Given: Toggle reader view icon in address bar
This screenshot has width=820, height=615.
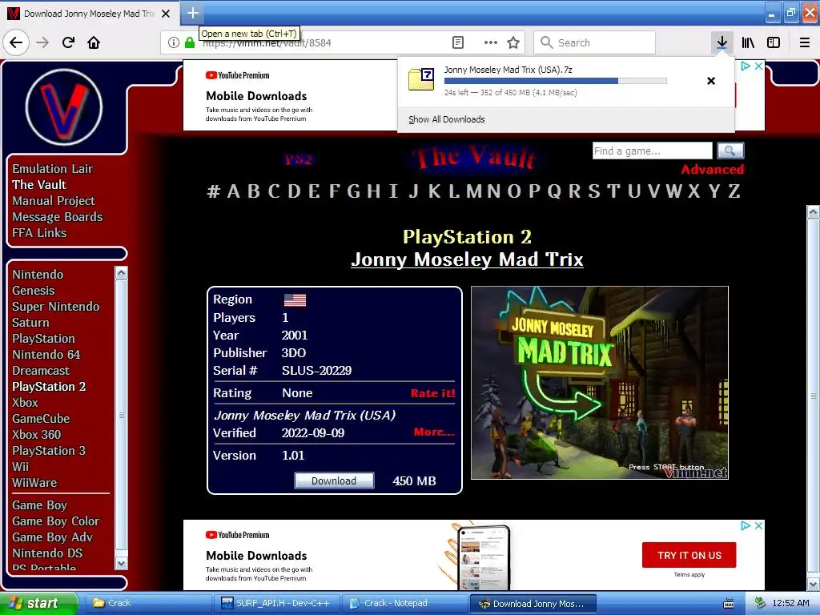Looking at the screenshot, I should click(x=457, y=42).
